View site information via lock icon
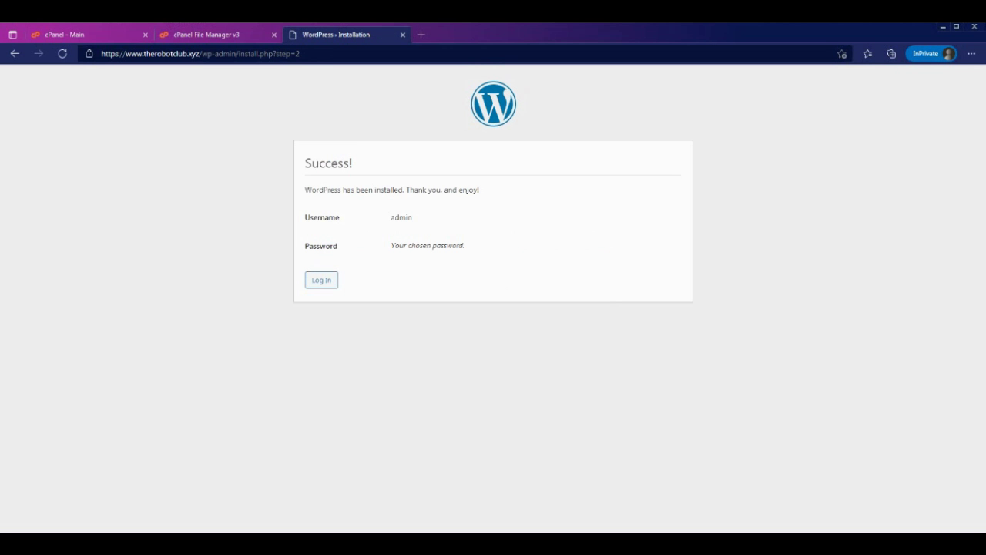Screen dimensions: 986x555 (x=89, y=54)
